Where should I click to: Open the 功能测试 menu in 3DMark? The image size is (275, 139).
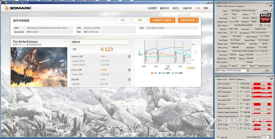coord(187,8)
